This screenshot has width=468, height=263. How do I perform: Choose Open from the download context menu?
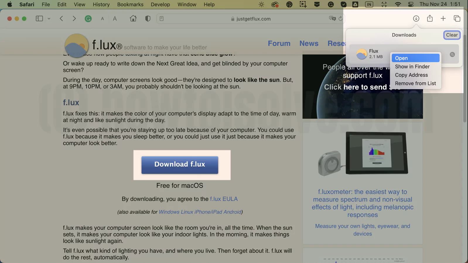point(416,58)
